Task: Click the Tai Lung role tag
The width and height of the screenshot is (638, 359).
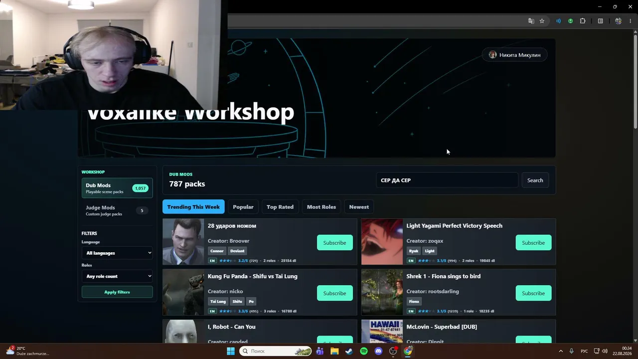Action: pyautogui.click(x=218, y=301)
